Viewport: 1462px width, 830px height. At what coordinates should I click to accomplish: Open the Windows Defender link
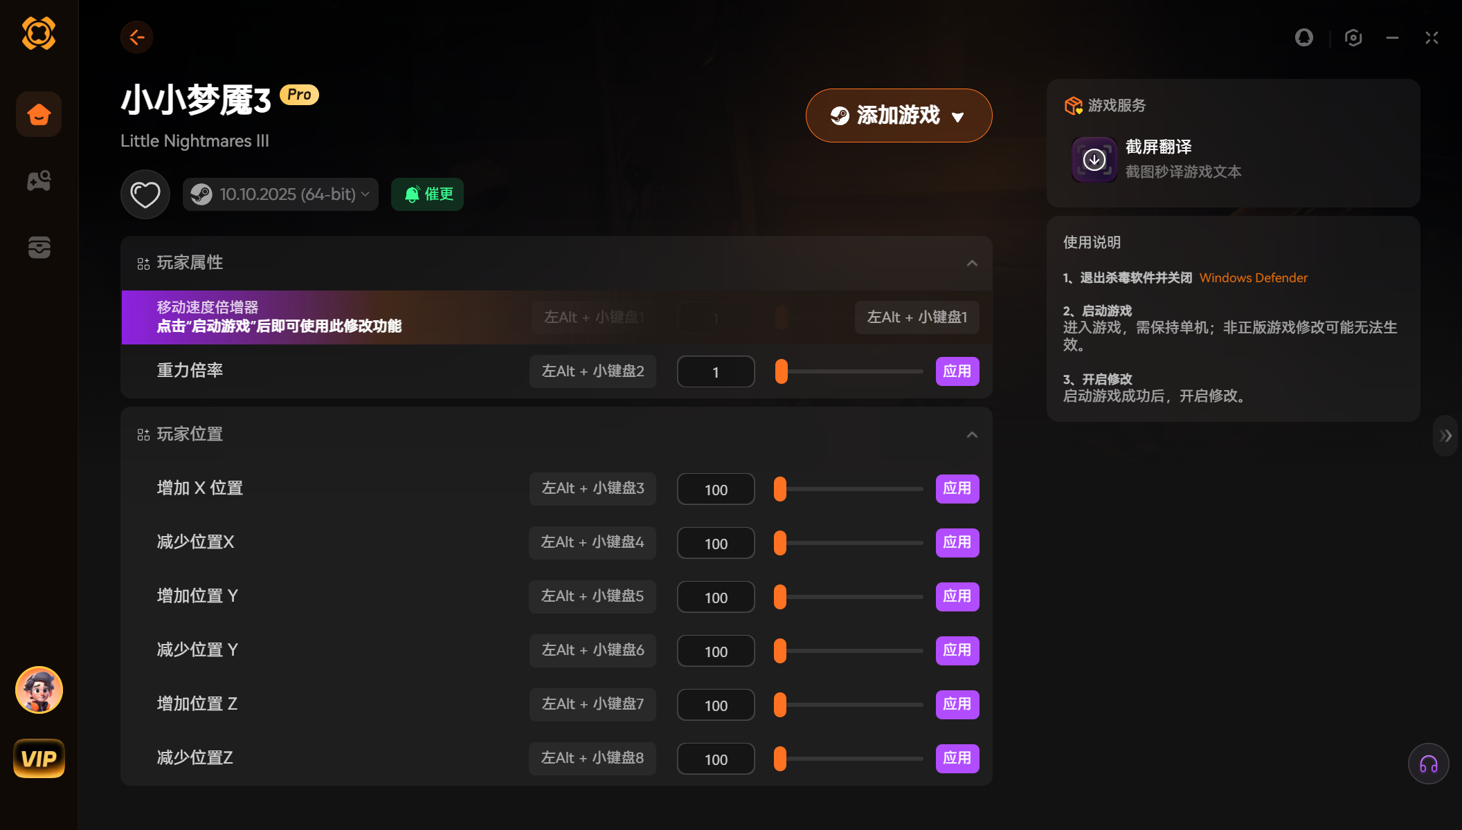(x=1253, y=278)
